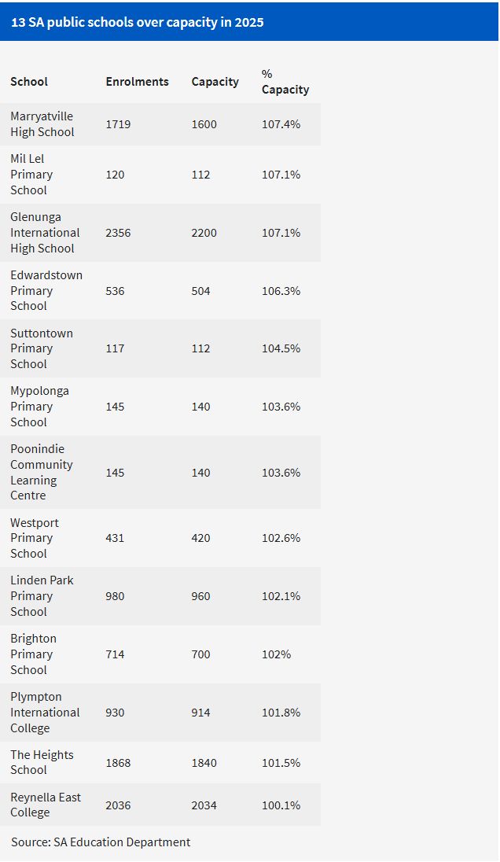Click Edwardstown Primary School's 536 enrolments

[115, 291]
